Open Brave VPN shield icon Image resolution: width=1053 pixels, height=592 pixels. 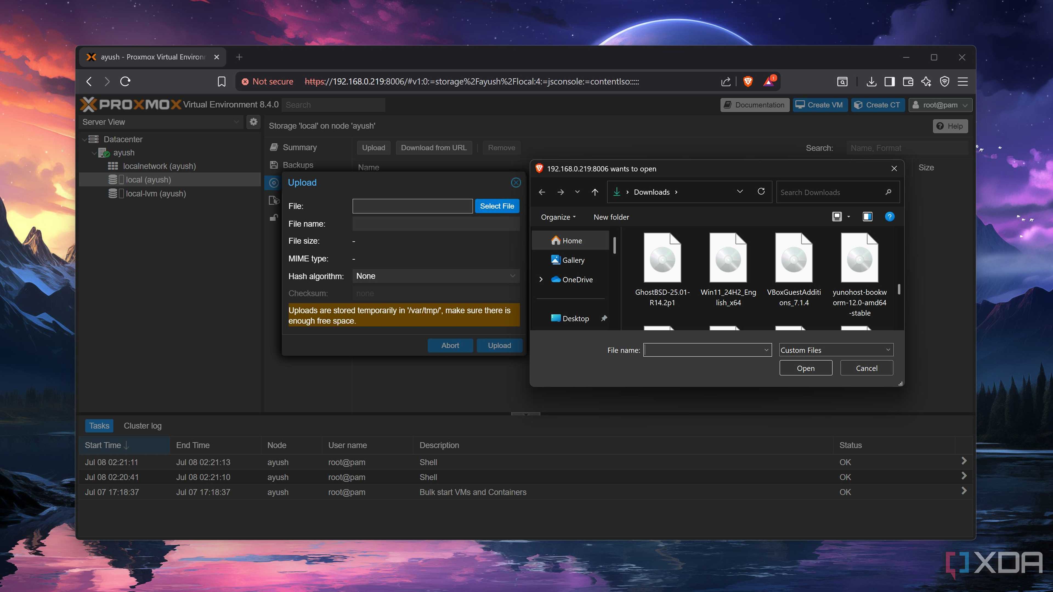point(944,82)
